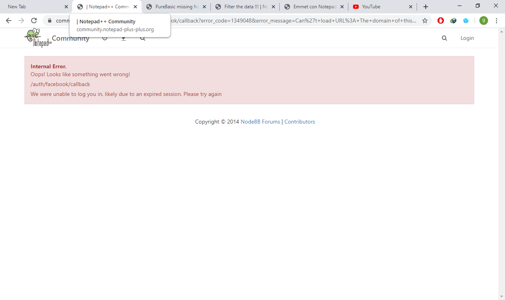Click the 'We were unable to log you in' message
This screenshot has height=300, width=505.
pos(126,94)
